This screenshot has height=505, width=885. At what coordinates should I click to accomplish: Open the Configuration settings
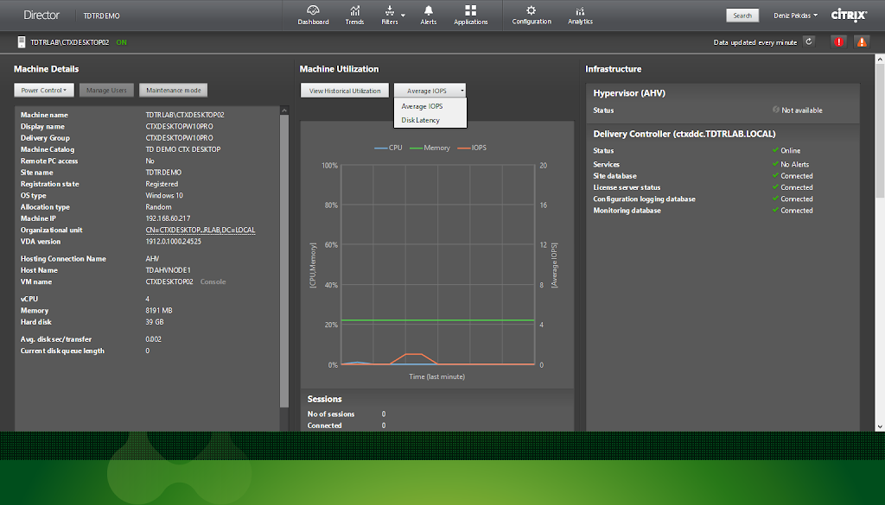pyautogui.click(x=532, y=16)
